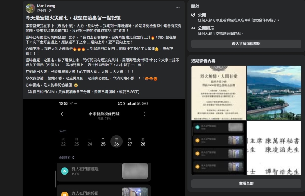Viewport: 305px width, 196px height.
Task: Click the public audience icon beside timestamp
Action: click(x=50, y=11)
